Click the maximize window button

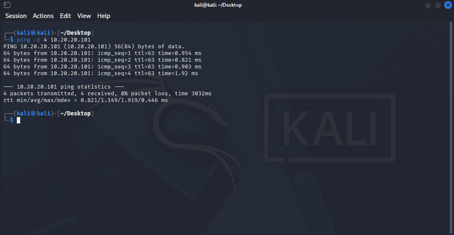[438, 5]
